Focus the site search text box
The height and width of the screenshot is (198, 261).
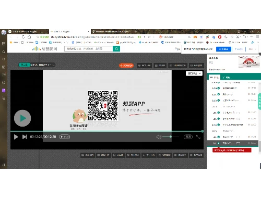89,49
